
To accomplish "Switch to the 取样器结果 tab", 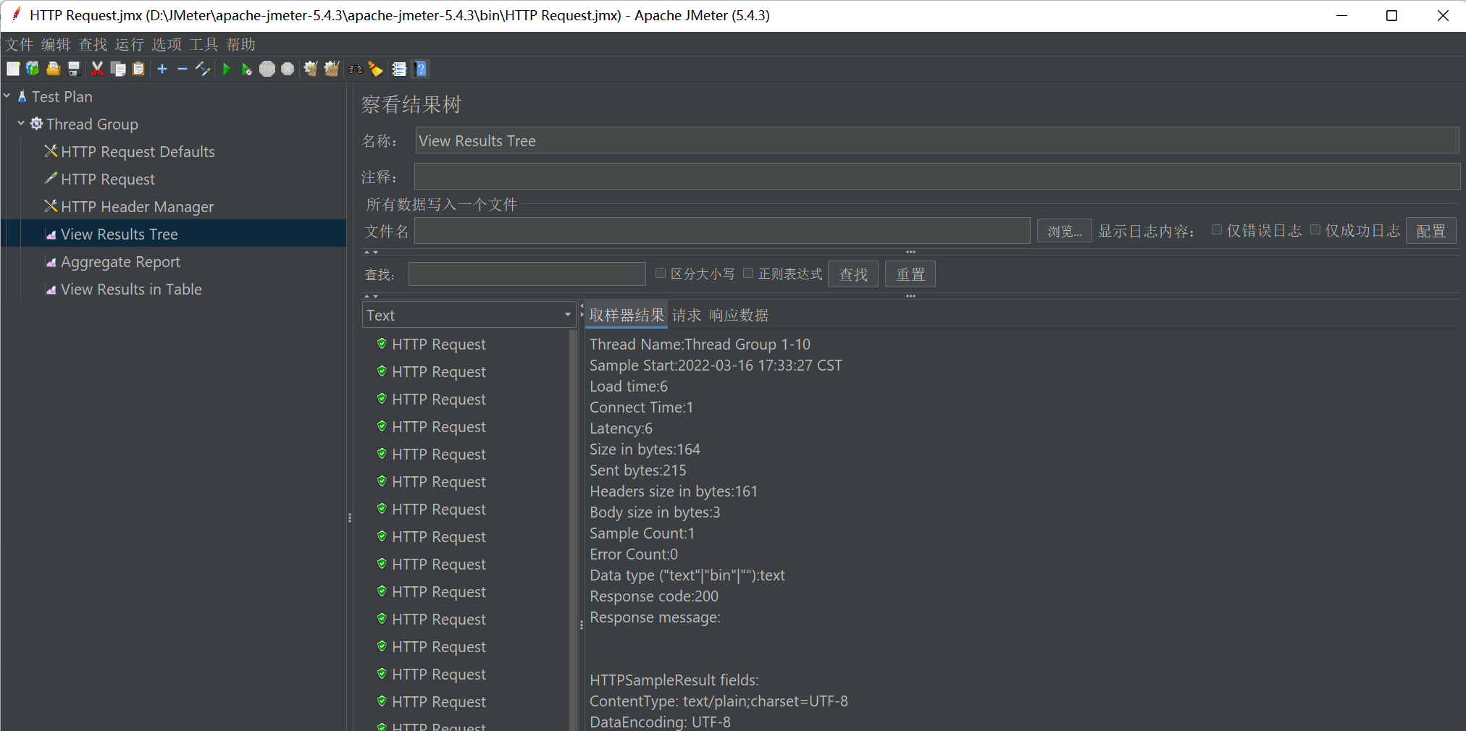I will [627, 315].
